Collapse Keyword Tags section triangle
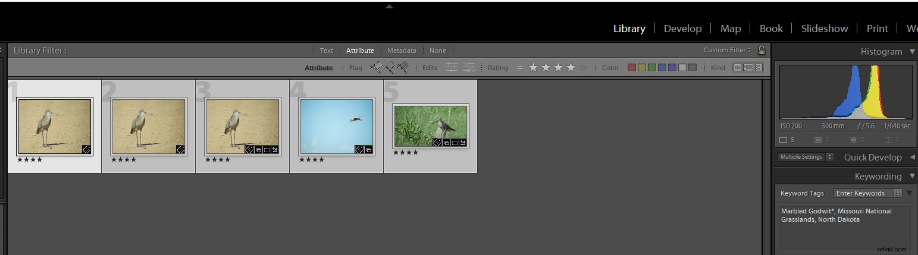The height and width of the screenshot is (255, 918). 910,193
